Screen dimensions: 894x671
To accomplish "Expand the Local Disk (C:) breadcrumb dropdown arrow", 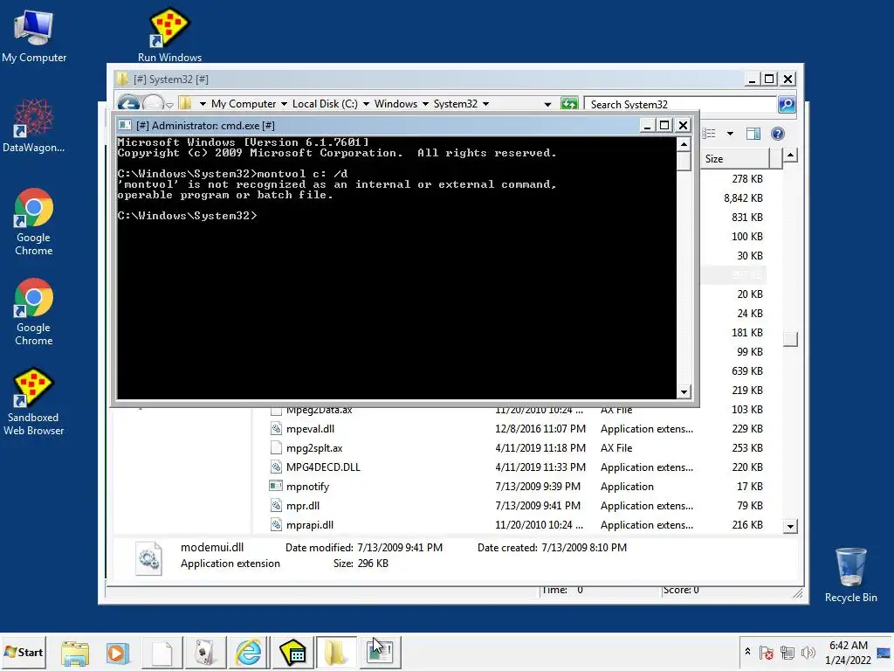I will coord(366,104).
